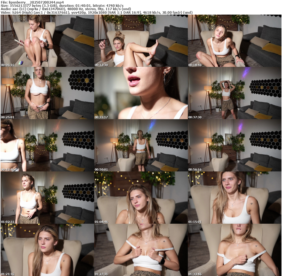282x276 pixels.
Task: Open the thumbnail stamped 00:37:30
Action: tap(235, 93)
